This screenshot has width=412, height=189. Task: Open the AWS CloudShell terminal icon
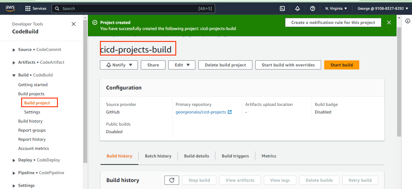pos(282,8)
